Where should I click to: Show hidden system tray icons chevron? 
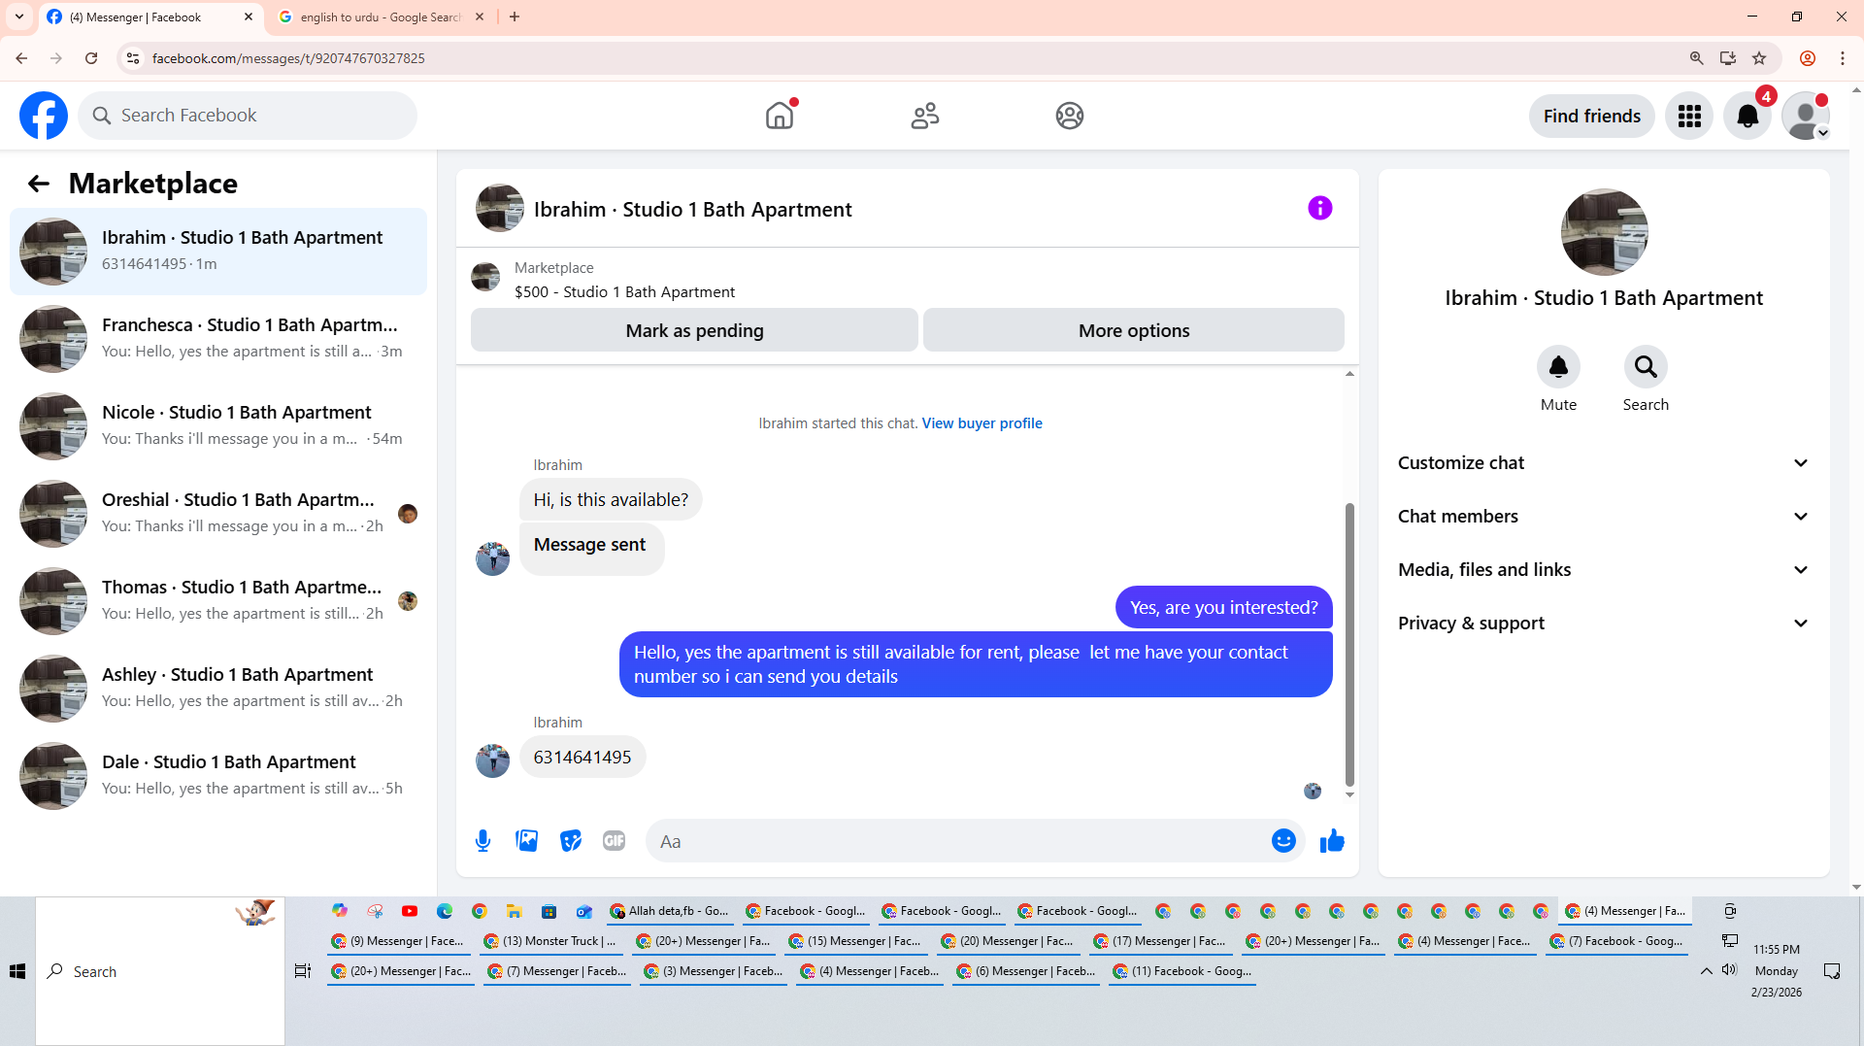[x=1706, y=970]
